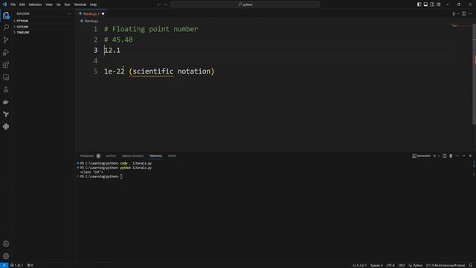The height and width of the screenshot is (268, 476).
Task: Click the Python interpreter version in the status bar
Action: (445, 265)
